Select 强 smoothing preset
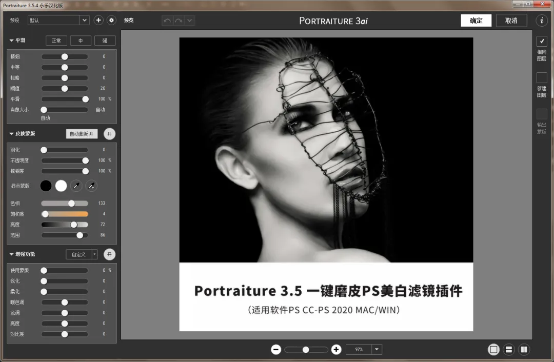 tap(105, 41)
